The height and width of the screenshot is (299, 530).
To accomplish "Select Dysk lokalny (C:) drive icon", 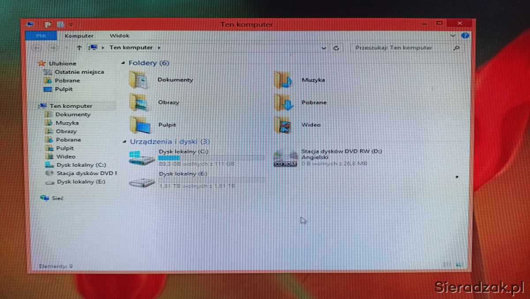I will (142, 157).
